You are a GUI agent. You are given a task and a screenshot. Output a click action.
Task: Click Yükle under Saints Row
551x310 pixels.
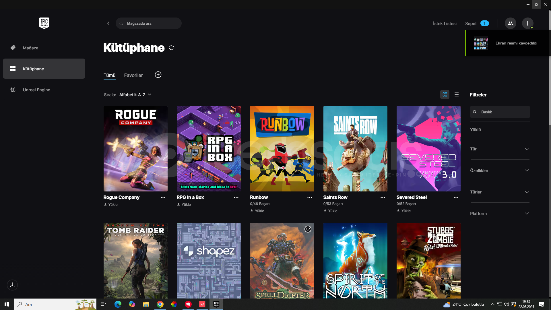pos(331,211)
